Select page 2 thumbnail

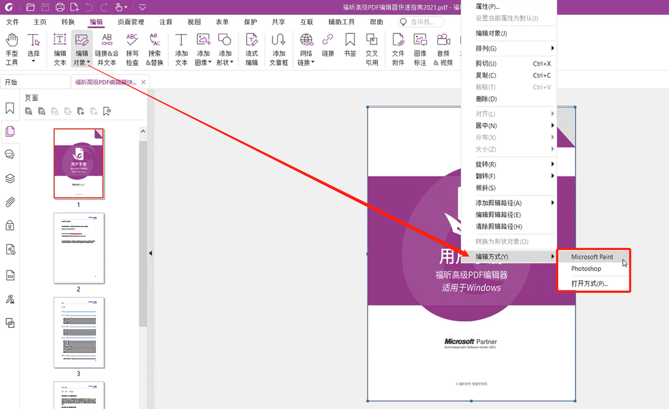[x=79, y=248]
